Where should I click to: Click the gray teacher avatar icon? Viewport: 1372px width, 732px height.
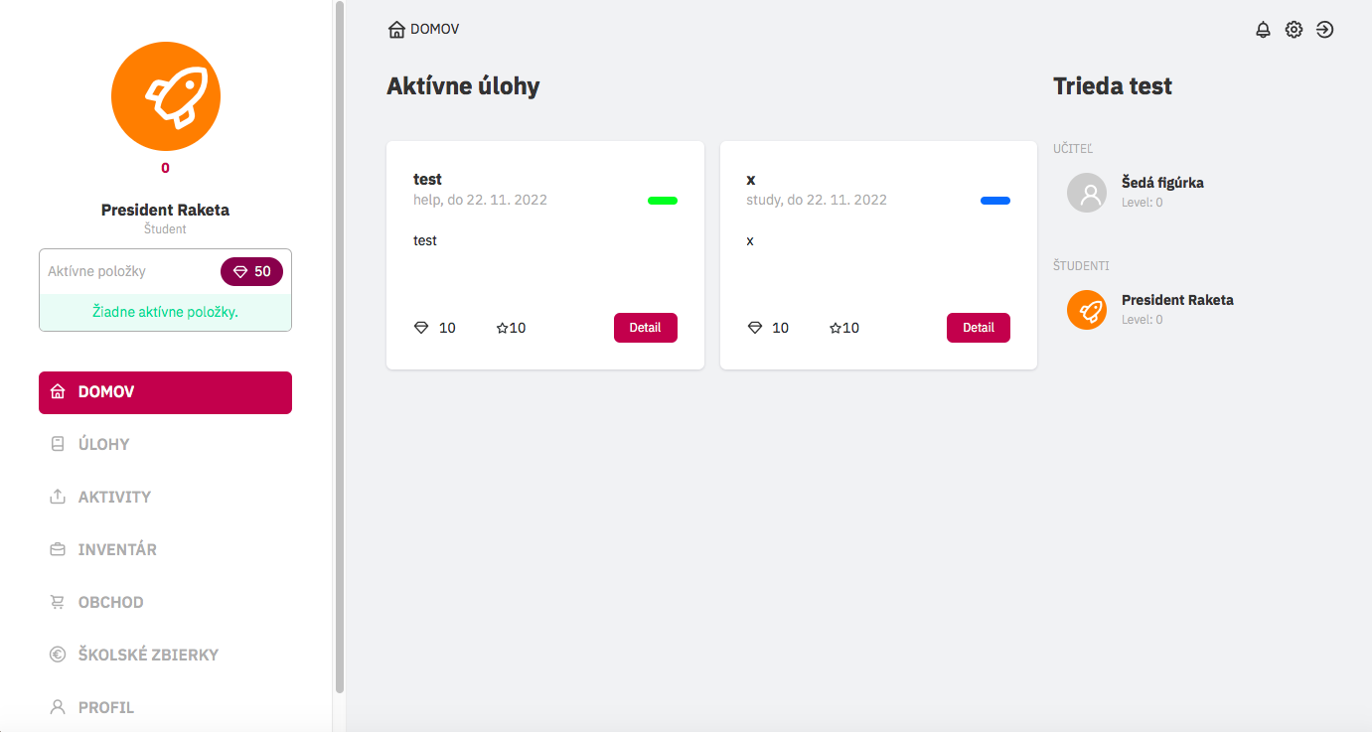[x=1087, y=193]
